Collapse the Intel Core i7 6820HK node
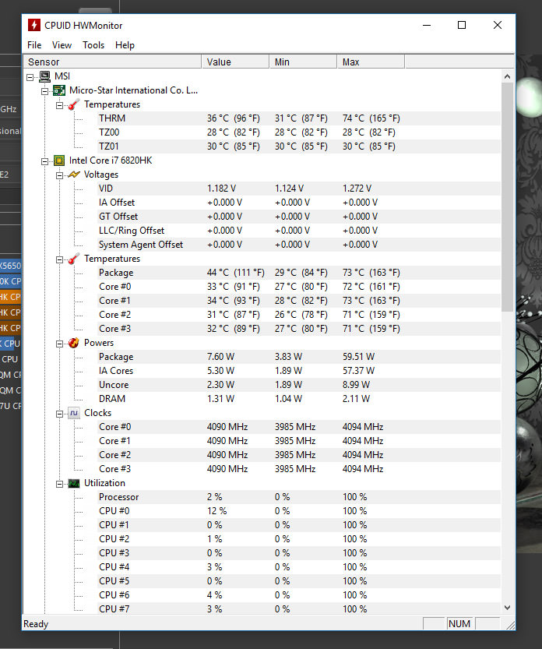The image size is (542, 649). tap(44, 161)
